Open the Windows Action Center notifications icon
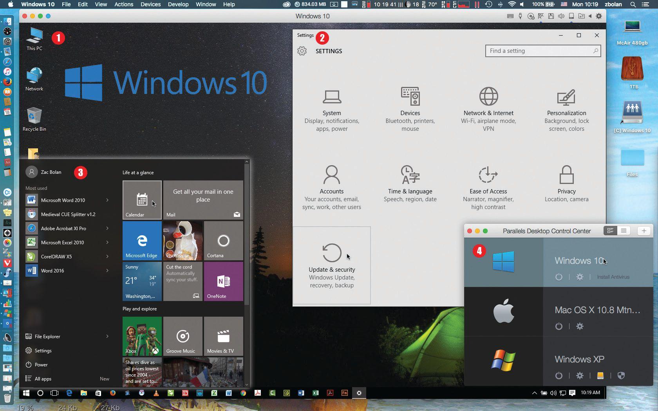This screenshot has height=411, width=658. (x=572, y=393)
